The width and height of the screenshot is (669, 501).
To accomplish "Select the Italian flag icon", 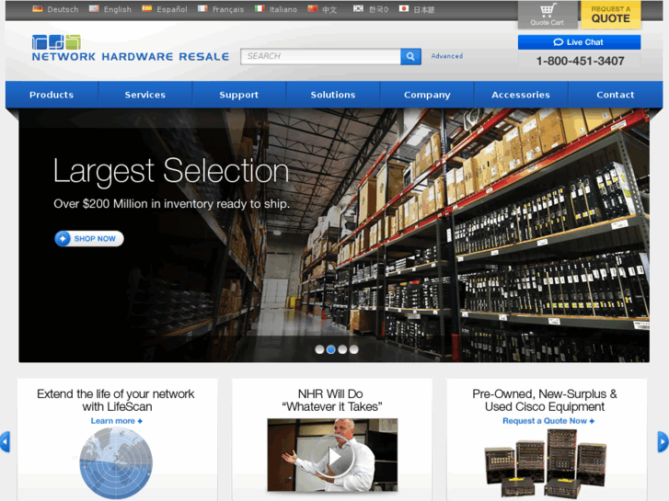I will coord(260,9).
